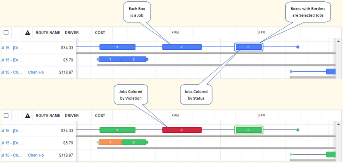This screenshot has width=343, height=163.
Task: Sort by DRIVER column header in upper table
Action: pos(72,32)
